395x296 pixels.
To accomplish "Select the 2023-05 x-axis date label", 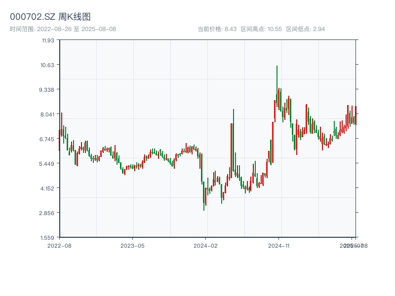I will (x=132, y=245).
